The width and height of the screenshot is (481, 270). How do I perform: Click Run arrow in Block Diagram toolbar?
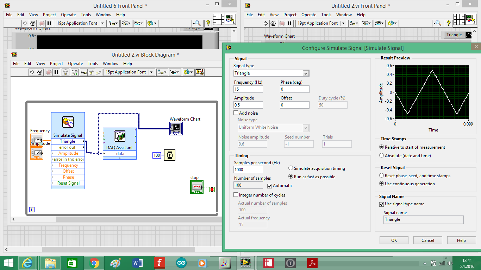click(32, 72)
